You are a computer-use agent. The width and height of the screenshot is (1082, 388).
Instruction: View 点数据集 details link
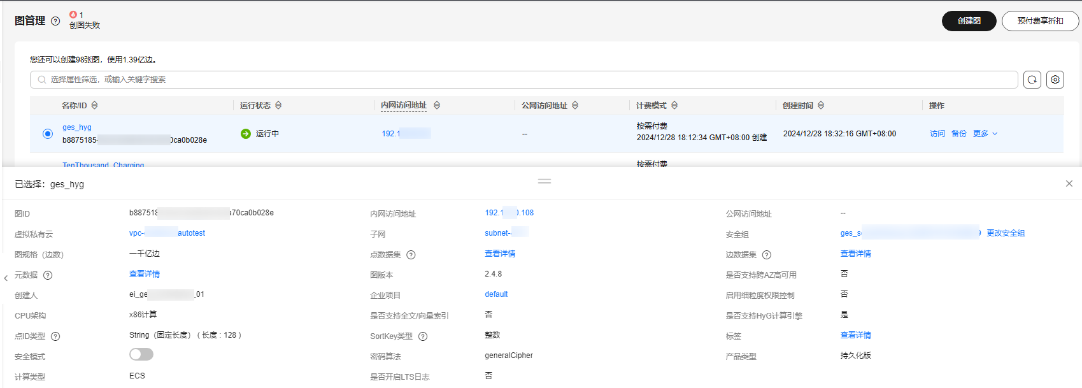click(x=500, y=254)
